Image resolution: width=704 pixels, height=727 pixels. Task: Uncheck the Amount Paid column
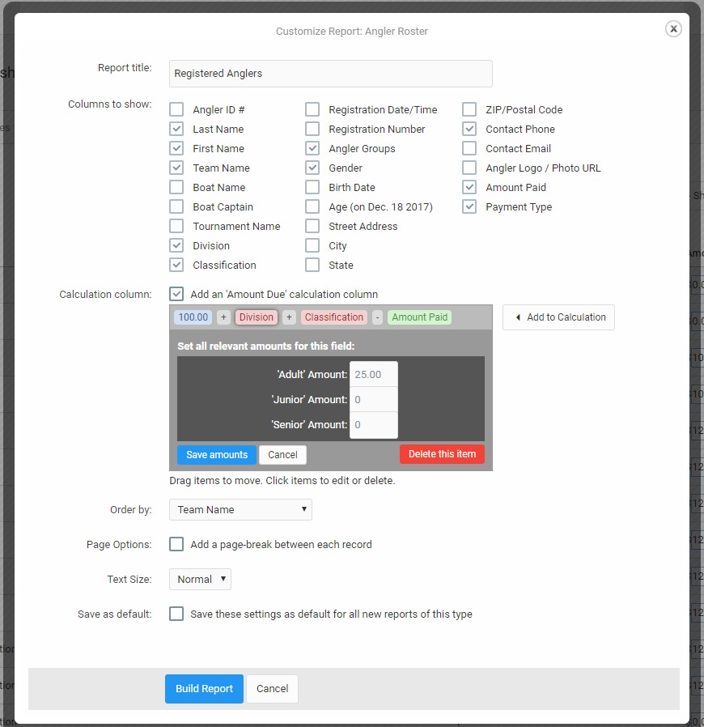click(469, 187)
